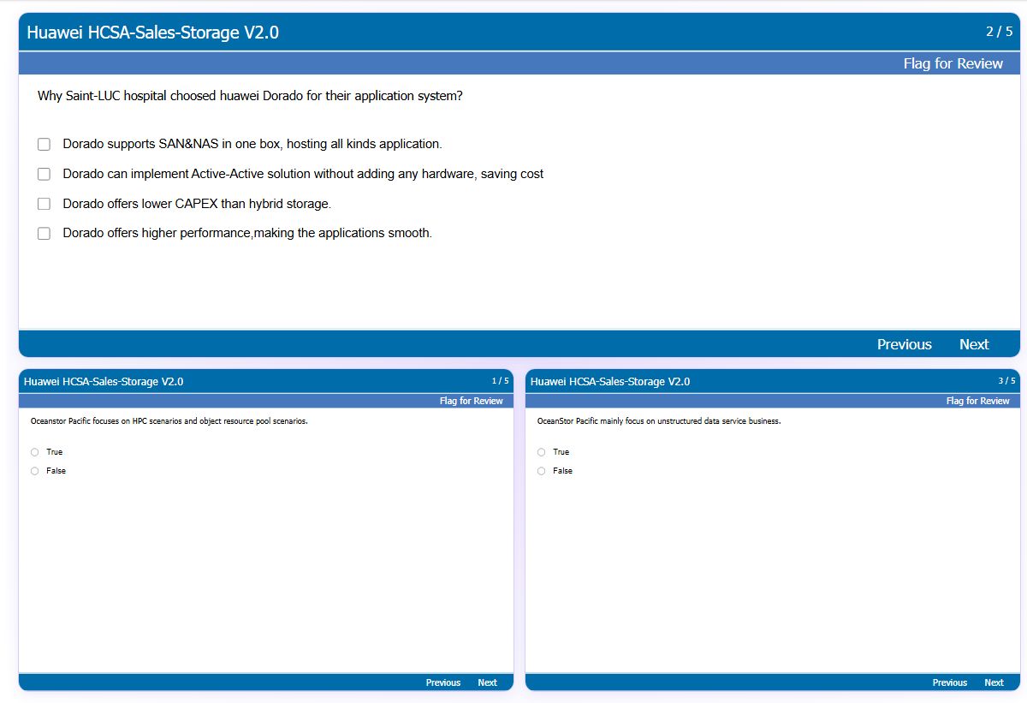Go to Previous from question 2/5
Screen dimensions: 1027x703
[904, 344]
